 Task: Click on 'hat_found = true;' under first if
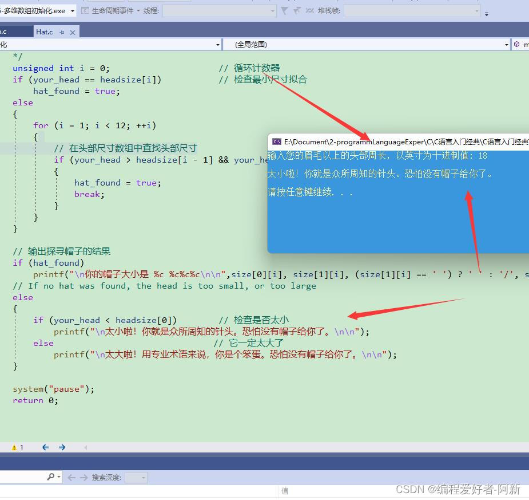(x=76, y=91)
